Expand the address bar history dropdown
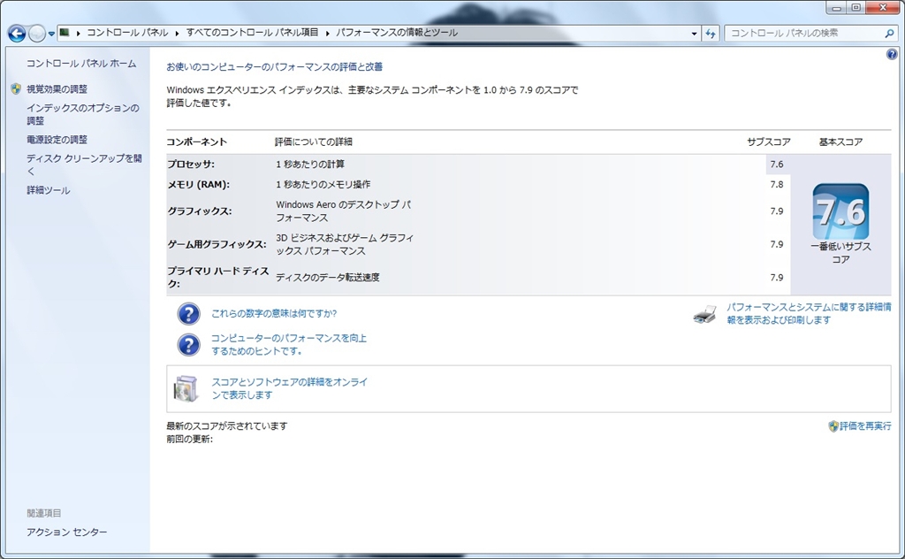The image size is (905, 559). (x=695, y=34)
